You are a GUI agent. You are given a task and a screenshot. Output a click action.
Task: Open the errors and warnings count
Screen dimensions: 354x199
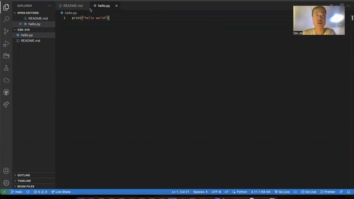[40, 192]
